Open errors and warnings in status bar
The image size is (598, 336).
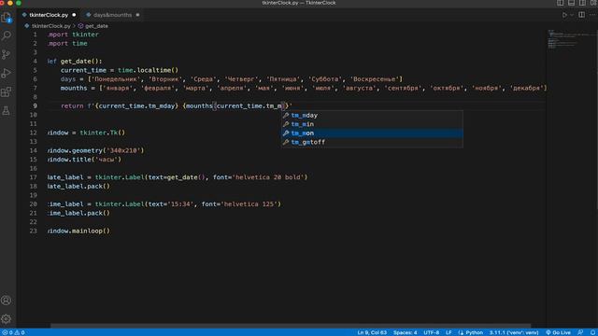click(x=13, y=332)
